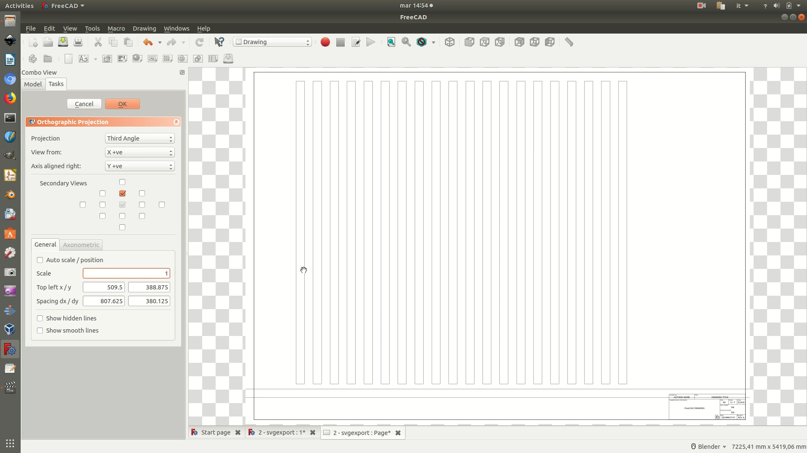Click the Open browser view globe icon
Viewport: 807px width, 453px height.
coord(137,59)
